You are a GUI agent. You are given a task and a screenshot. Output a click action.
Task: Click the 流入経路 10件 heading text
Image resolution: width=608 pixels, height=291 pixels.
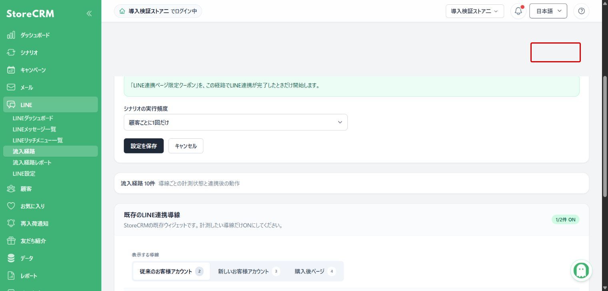pos(138,183)
